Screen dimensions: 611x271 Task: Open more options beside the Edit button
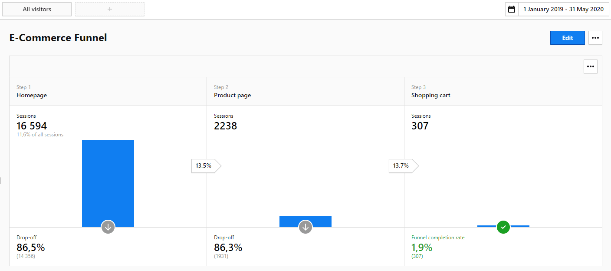[x=595, y=38]
